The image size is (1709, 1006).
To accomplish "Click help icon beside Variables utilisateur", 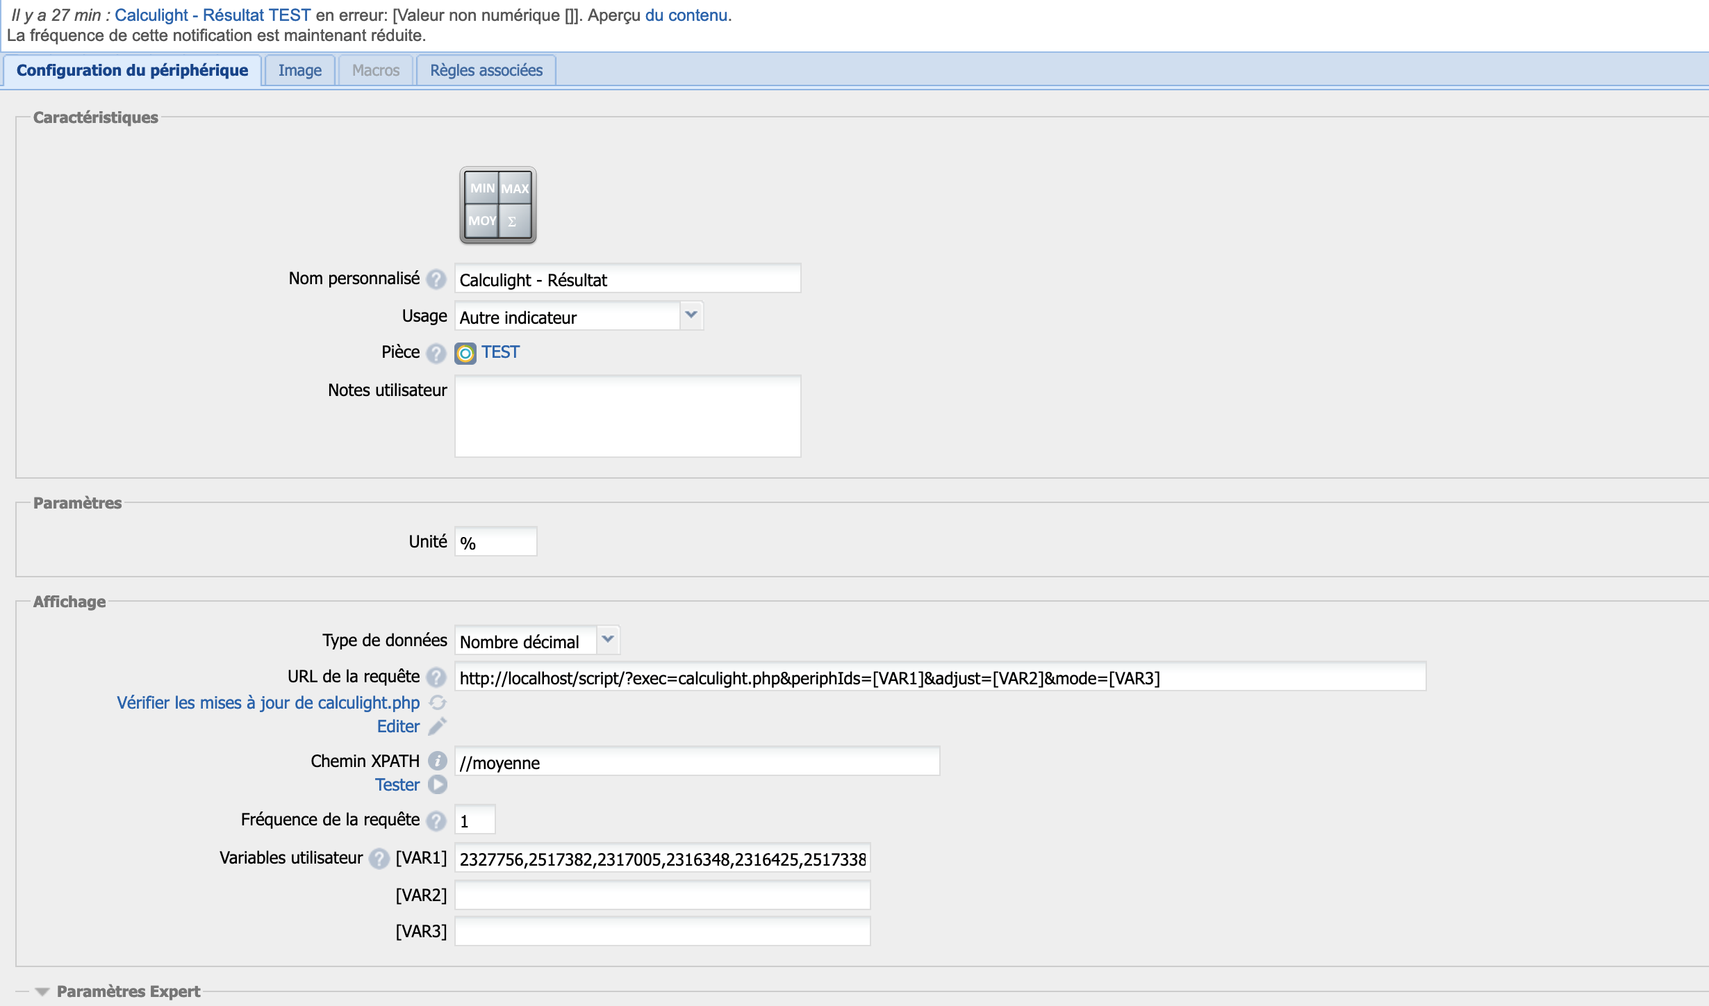I will point(379,859).
